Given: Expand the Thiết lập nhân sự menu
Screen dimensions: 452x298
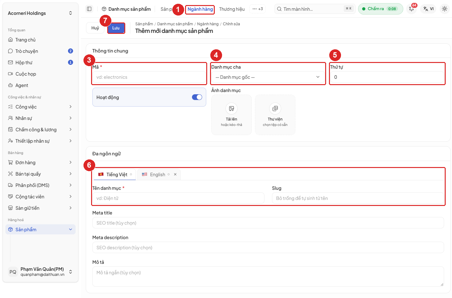Looking at the screenshot, I should [x=40, y=141].
